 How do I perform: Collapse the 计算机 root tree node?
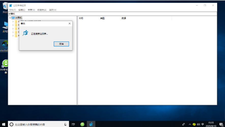(10, 18)
